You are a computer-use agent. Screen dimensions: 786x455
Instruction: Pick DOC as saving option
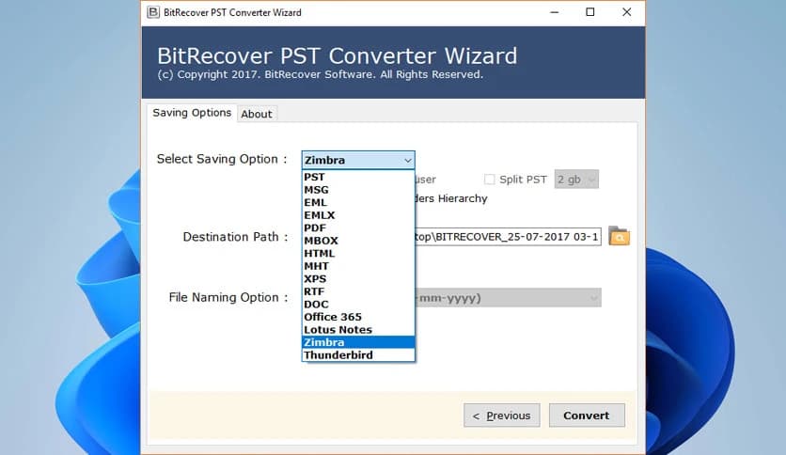click(358, 305)
